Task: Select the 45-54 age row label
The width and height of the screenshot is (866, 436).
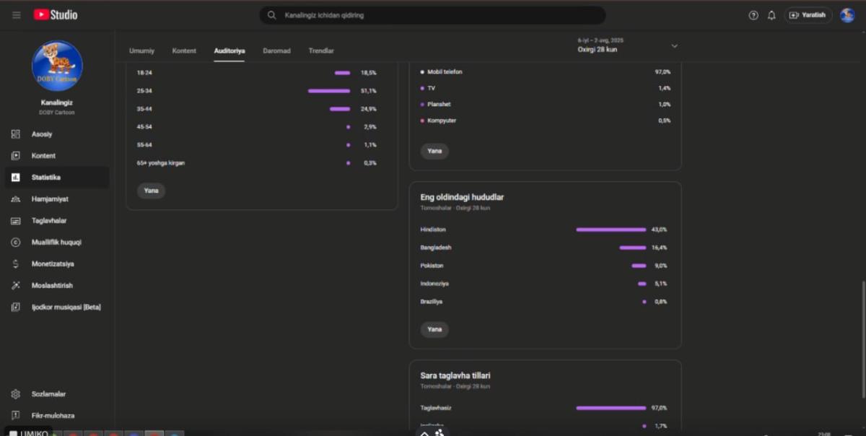Action: (x=144, y=127)
